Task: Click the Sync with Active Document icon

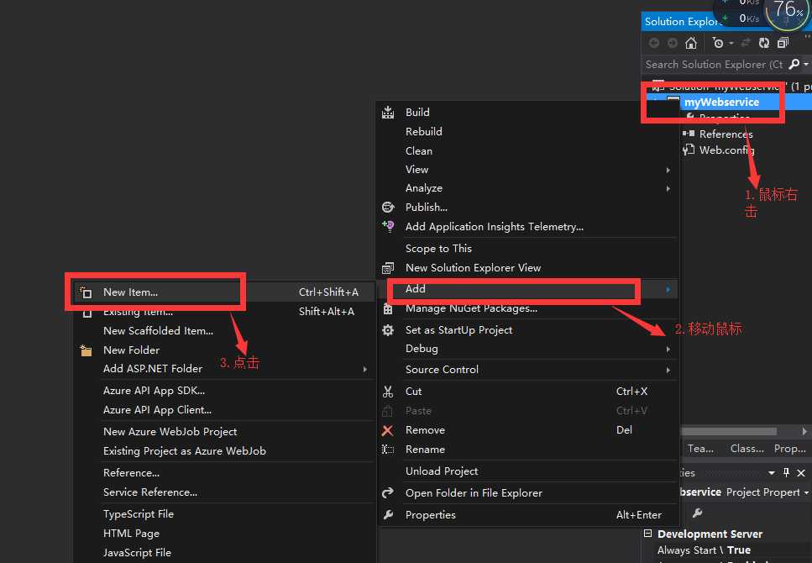Action: [x=746, y=43]
